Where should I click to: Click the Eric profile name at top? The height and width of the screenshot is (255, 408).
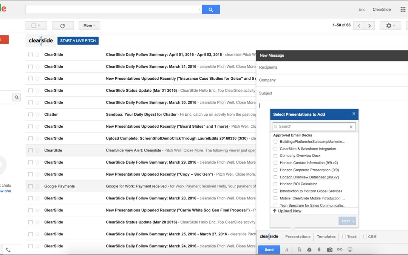362,9
